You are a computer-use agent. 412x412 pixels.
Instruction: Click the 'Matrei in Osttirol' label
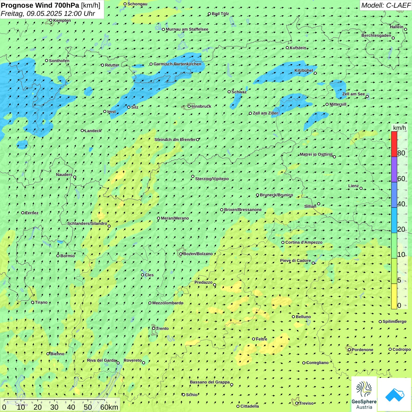(x=316, y=154)
